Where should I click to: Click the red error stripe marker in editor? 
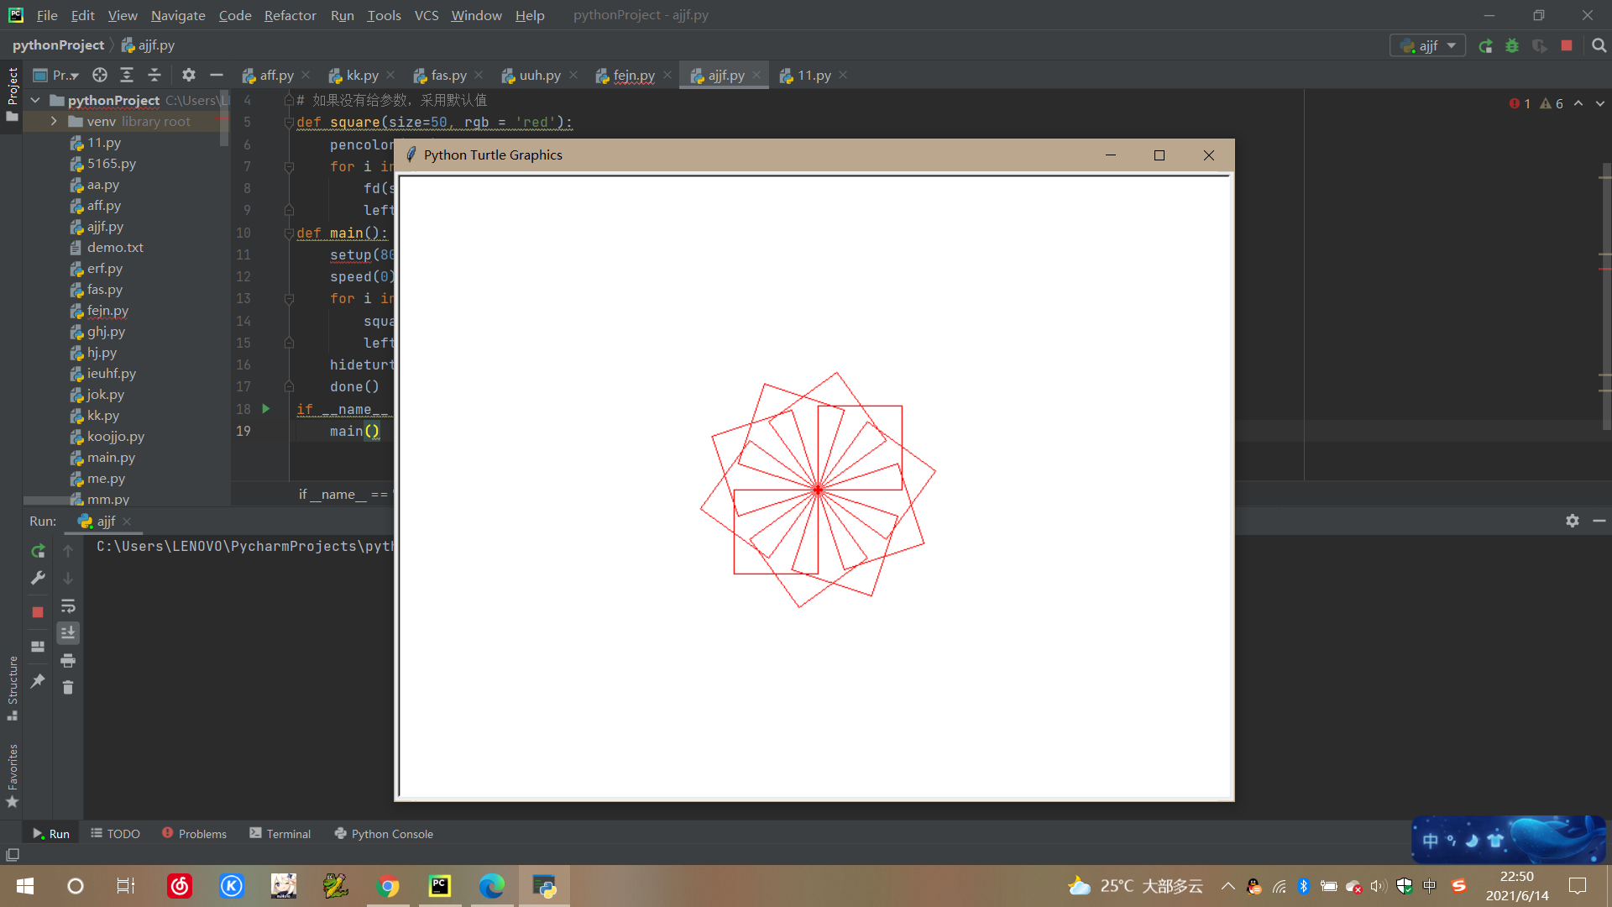[x=1604, y=269]
